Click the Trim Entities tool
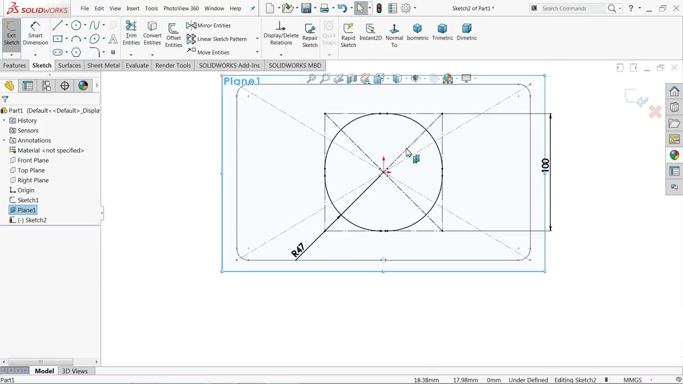The height and width of the screenshot is (384, 683). tap(131, 34)
